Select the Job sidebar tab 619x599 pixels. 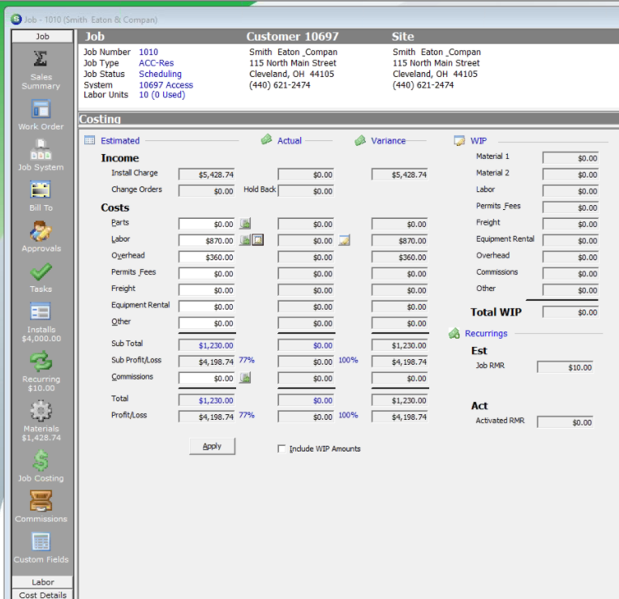[43, 36]
